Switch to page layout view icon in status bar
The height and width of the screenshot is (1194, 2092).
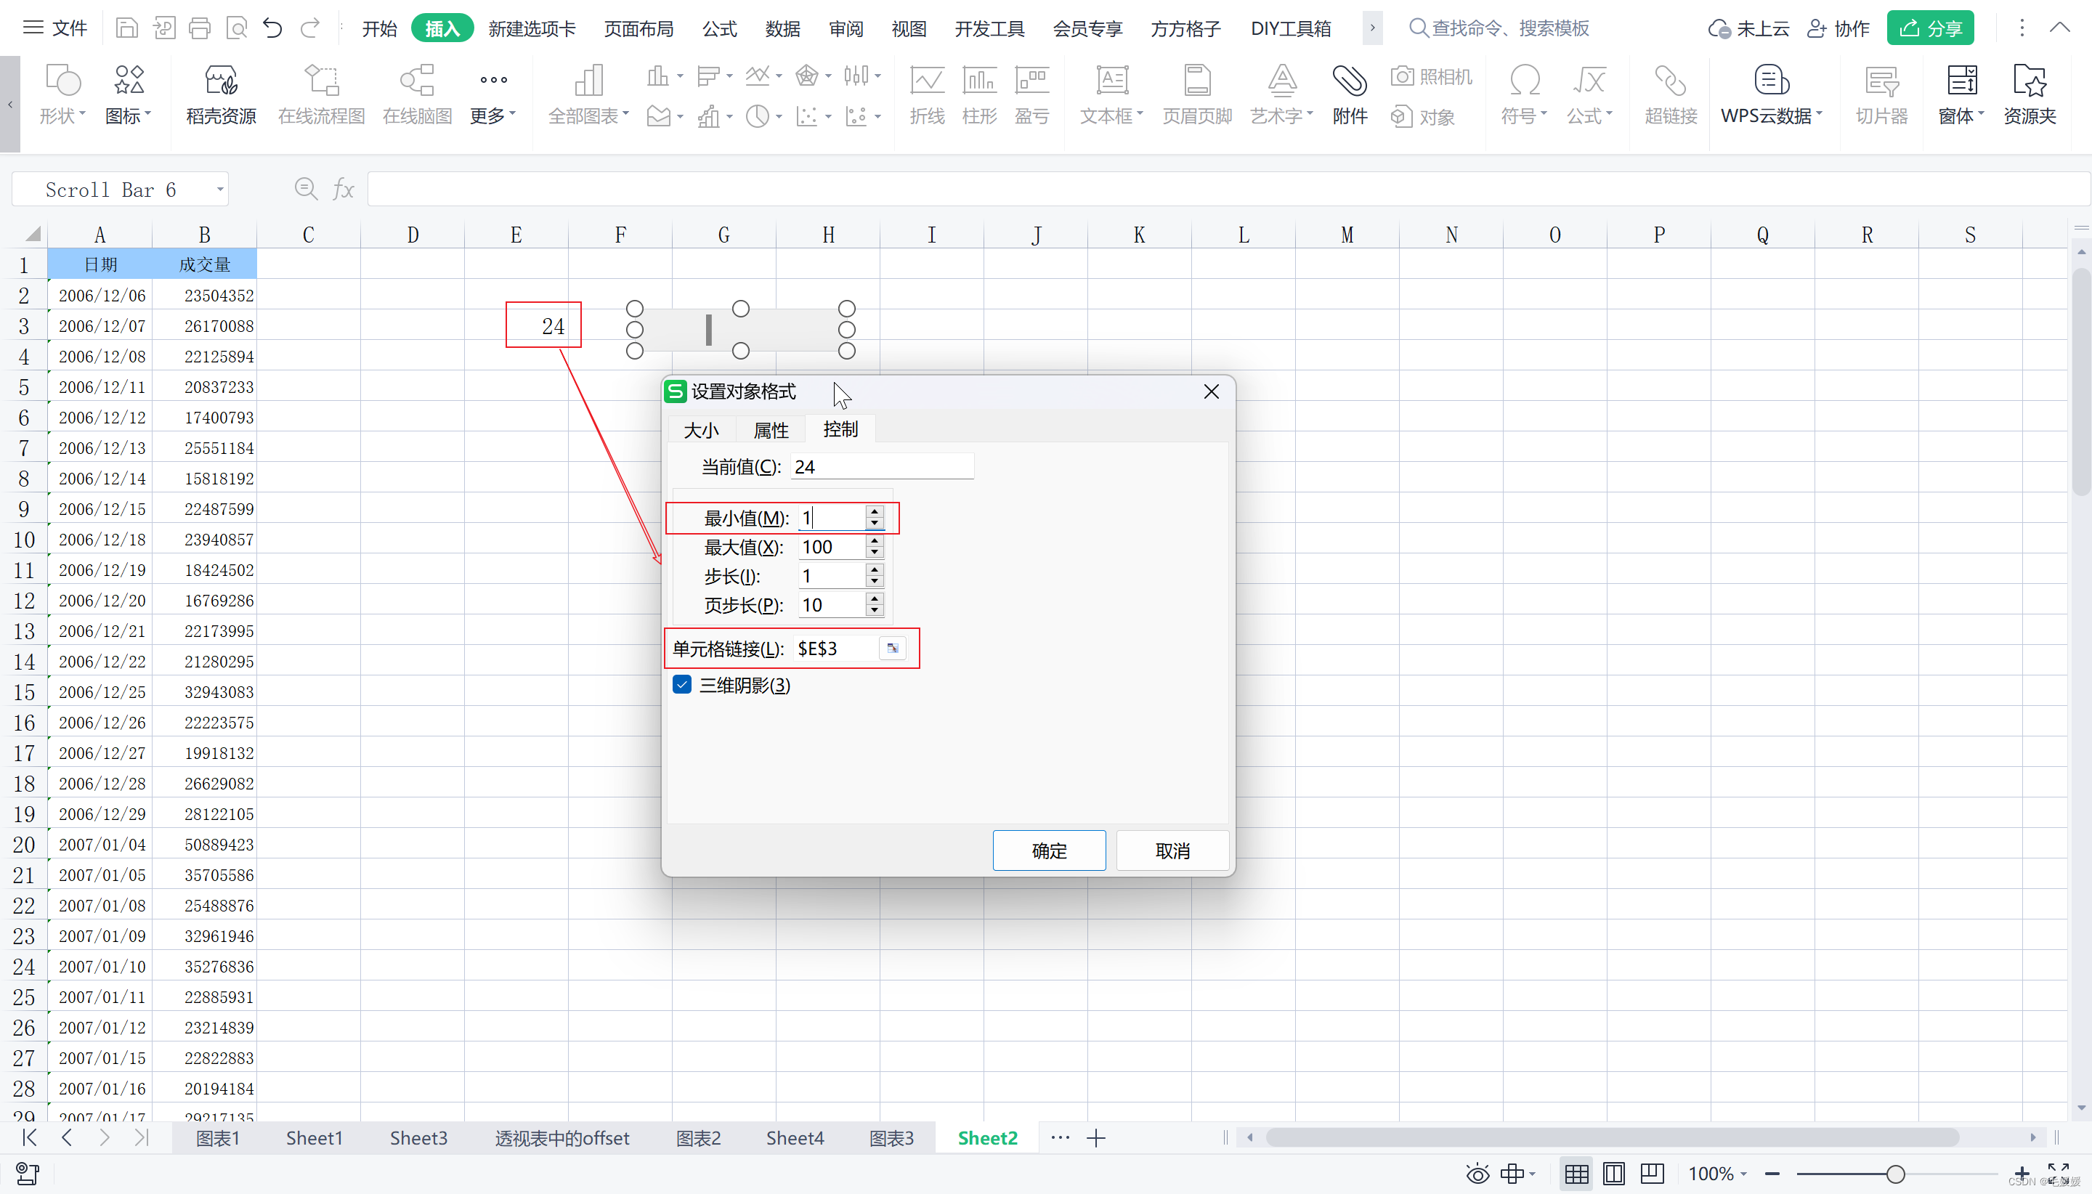point(1613,1174)
